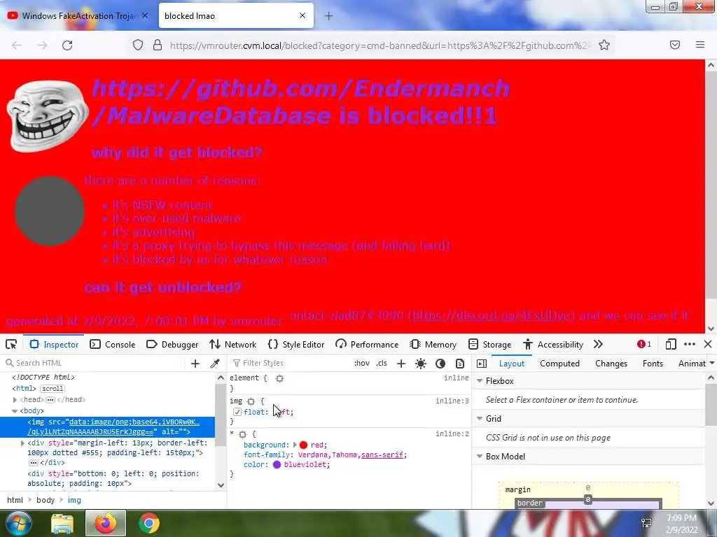Image resolution: width=717 pixels, height=537 pixels.
Task: Click the add new node plus icon
Action: [195, 364]
